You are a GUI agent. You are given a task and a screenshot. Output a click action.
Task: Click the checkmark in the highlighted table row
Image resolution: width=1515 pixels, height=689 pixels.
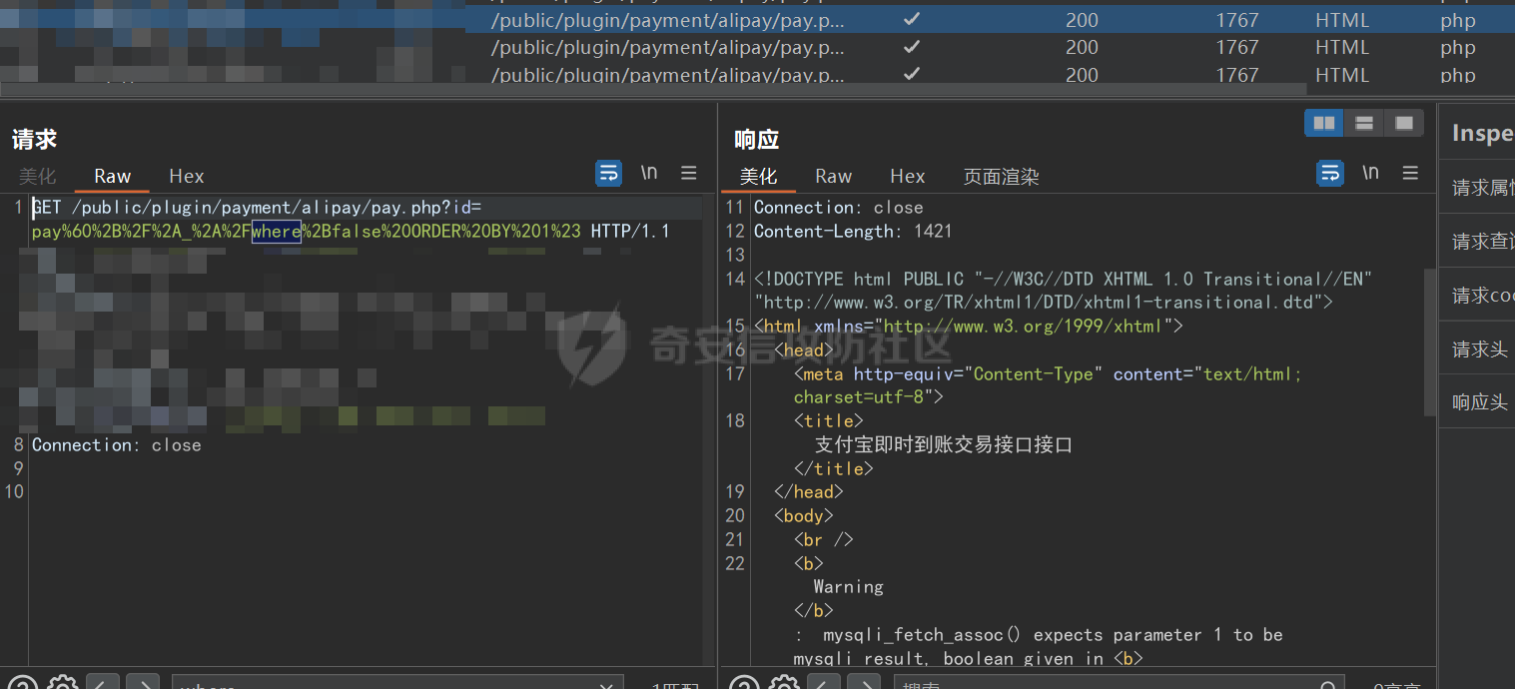(x=911, y=20)
